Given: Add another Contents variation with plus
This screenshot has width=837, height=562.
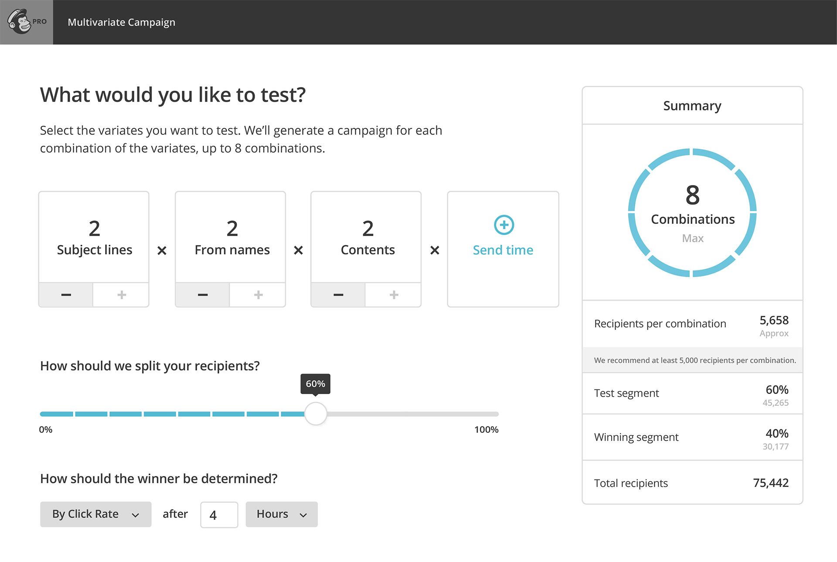Looking at the screenshot, I should pos(394,295).
